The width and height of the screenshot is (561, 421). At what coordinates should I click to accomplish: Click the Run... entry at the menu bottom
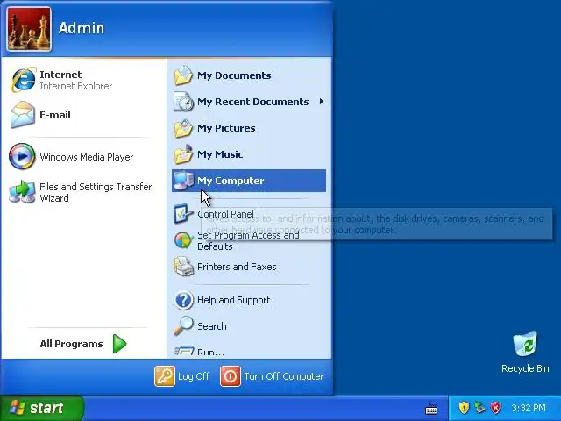249,352
